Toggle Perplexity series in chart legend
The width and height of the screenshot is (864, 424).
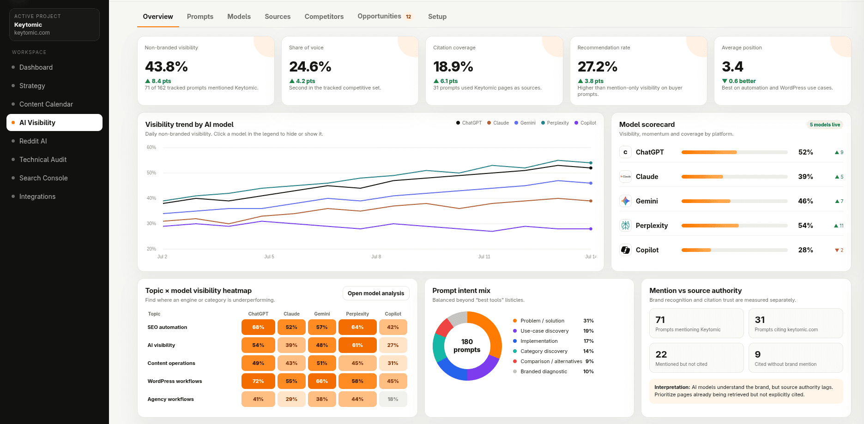point(555,123)
